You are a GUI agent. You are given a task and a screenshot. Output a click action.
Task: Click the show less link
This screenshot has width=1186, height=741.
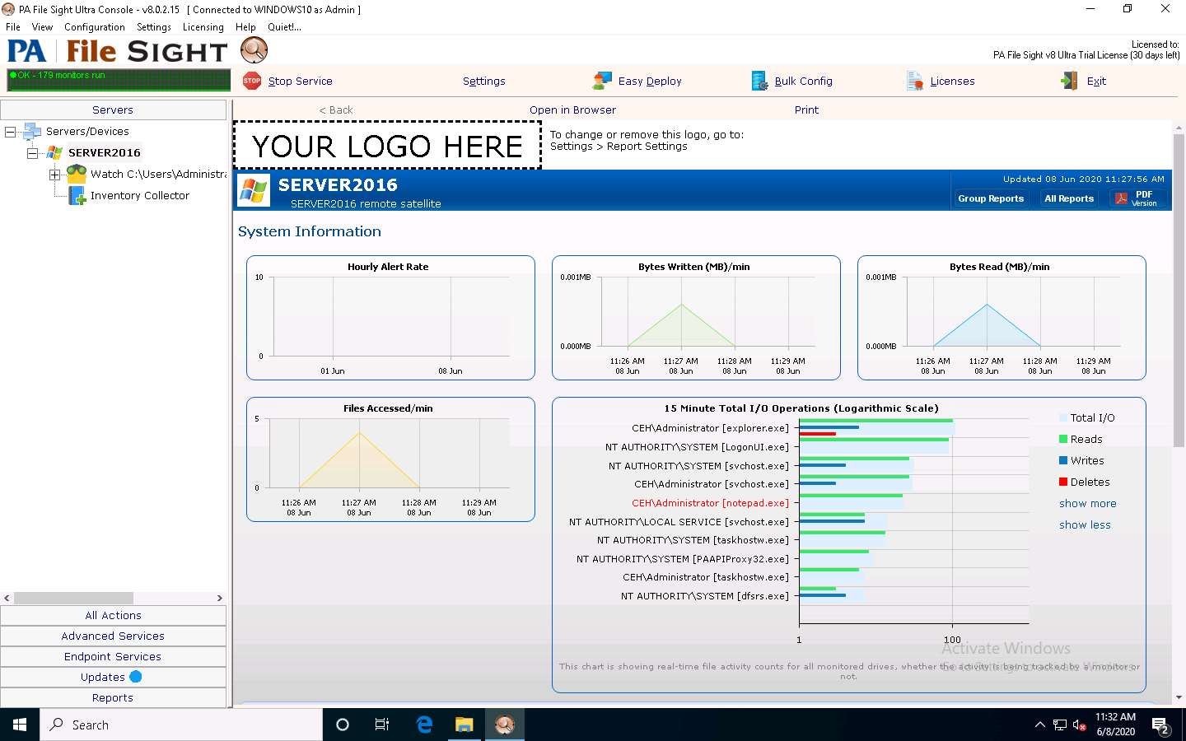1085,524
